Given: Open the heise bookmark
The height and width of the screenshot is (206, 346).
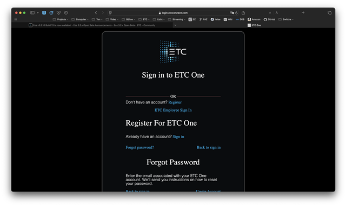Looking at the screenshot, I should 215,19.
